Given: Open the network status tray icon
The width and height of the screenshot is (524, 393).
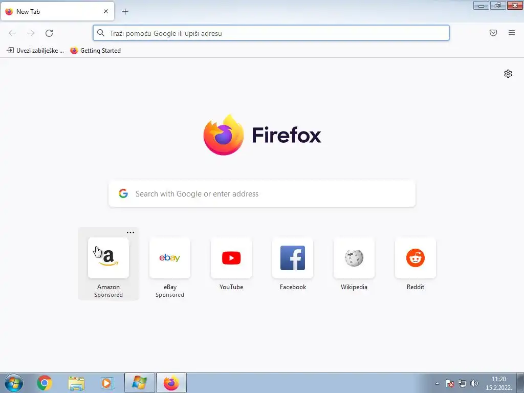Looking at the screenshot, I should [x=462, y=383].
